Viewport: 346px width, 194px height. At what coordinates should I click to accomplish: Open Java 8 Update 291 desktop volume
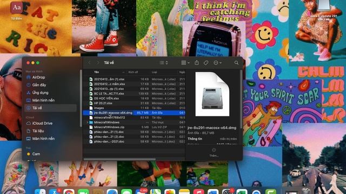point(324,11)
